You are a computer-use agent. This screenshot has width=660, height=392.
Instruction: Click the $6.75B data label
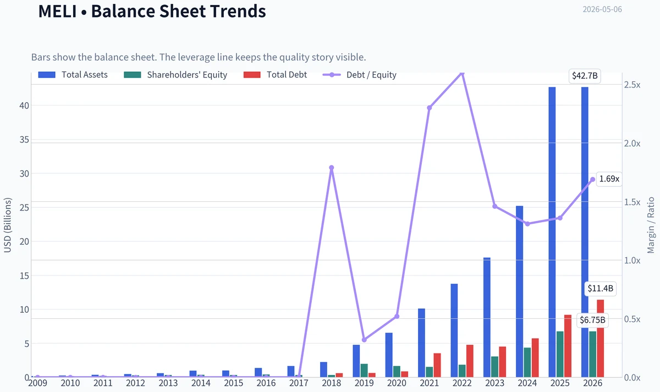(x=592, y=320)
